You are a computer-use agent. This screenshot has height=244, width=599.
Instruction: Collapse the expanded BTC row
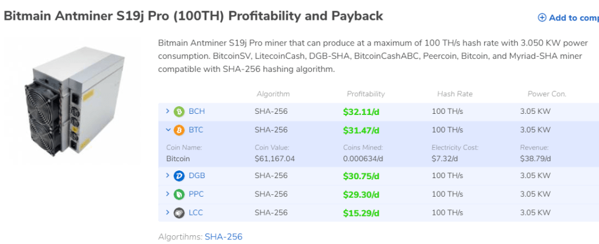(x=167, y=130)
